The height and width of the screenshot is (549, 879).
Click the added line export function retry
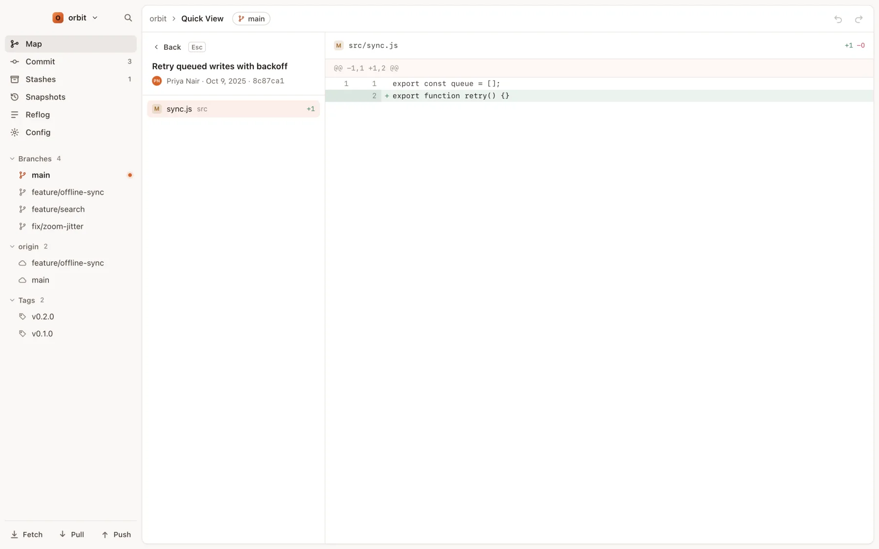pyautogui.click(x=599, y=96)
